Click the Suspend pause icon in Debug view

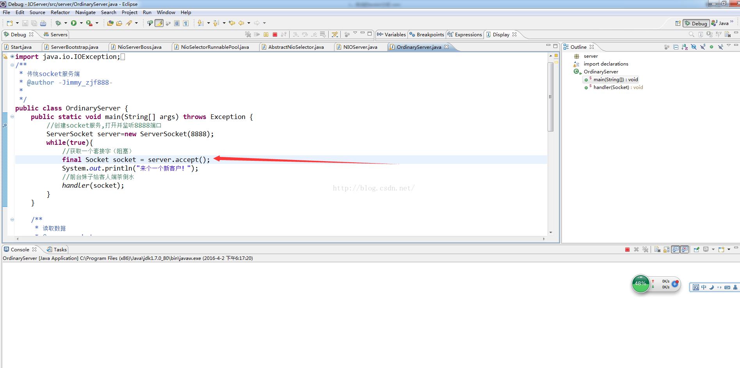[266, 34]
